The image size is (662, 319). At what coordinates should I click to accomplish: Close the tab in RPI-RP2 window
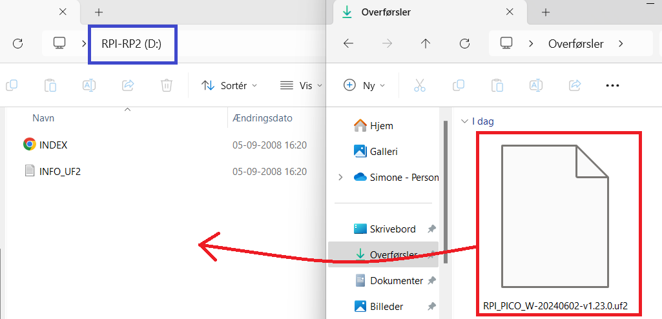tap(63, 12)
